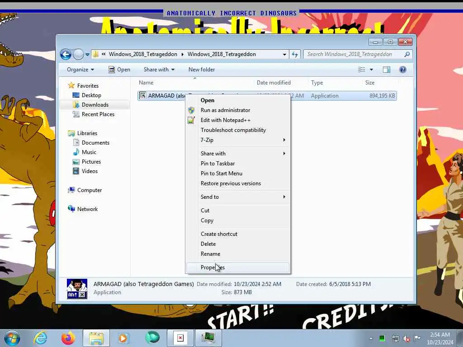The height and width of the screenshot is (347, 463).
Task: Choose Pin to Taskbar
Action: pyautogui.click(x=238, y=164)
